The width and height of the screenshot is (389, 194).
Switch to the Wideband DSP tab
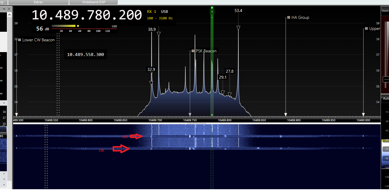click(x=93, y=2)
